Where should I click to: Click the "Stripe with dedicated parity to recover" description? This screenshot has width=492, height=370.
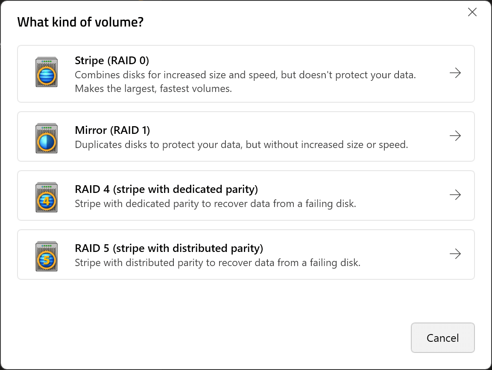coord(216,204)
